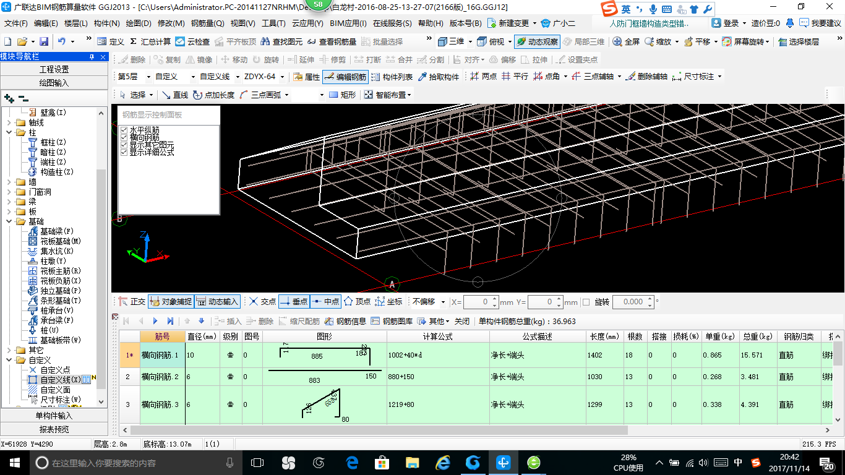Image resolution: width=845 pixels, height=475 pixels.
Task: Open 构件列表 component list
Action: (392, 77)
